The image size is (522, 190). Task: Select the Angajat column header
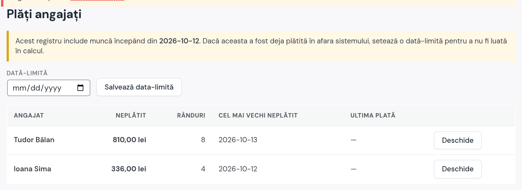coord(29,115)
